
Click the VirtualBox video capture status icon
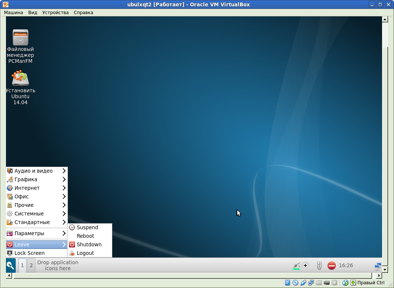(x=327, y=283)
